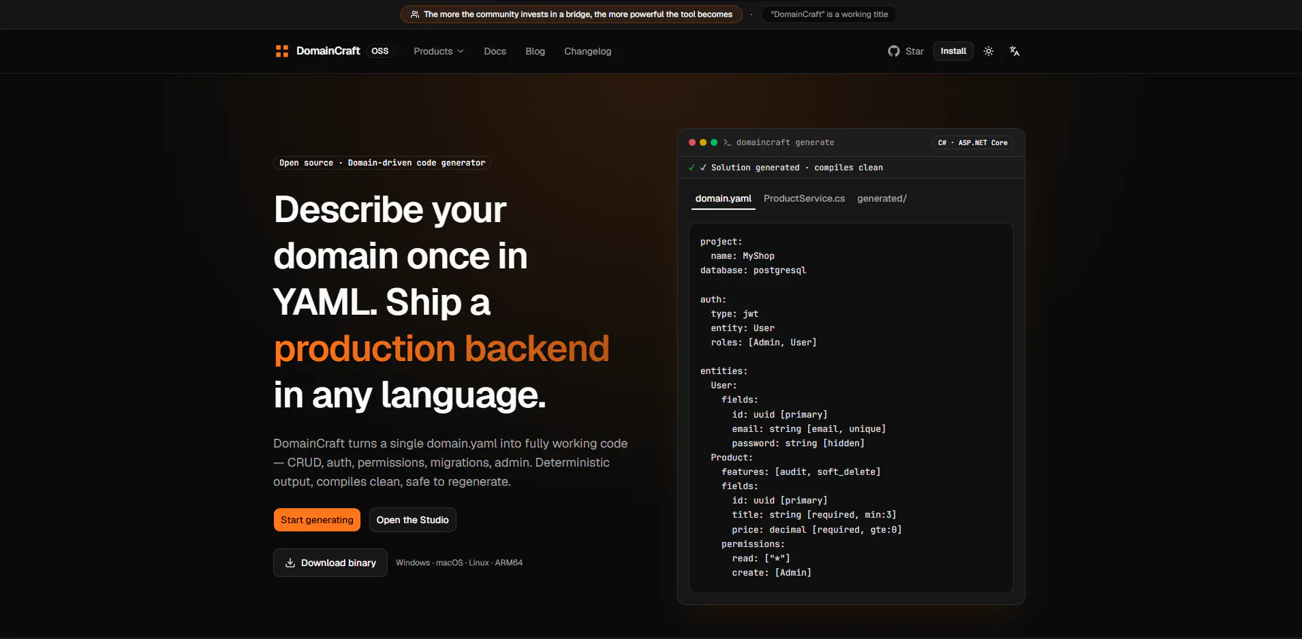1302x639 pixels.
Task: Click the 'domaincraft generate' command text
Action: (785, 142)
